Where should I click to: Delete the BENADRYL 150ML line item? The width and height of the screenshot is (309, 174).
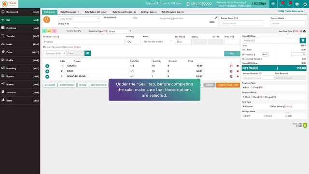click(238, 76)
